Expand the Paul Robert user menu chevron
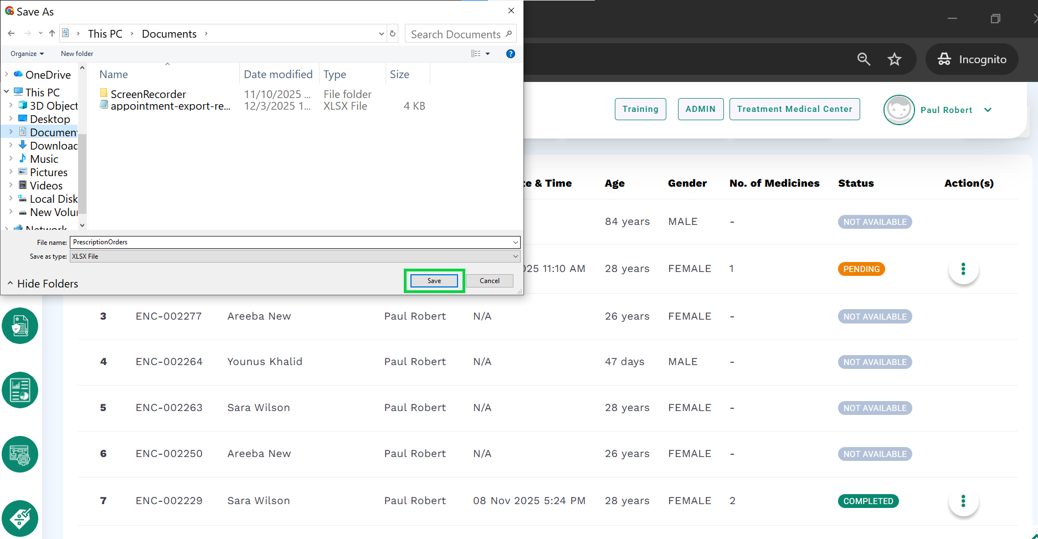 (x=988, y=110)
